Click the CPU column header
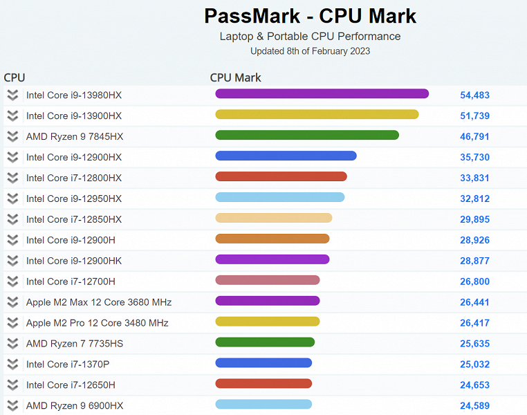527x415 pixels. pyautogui.click(x=15, y=77)
